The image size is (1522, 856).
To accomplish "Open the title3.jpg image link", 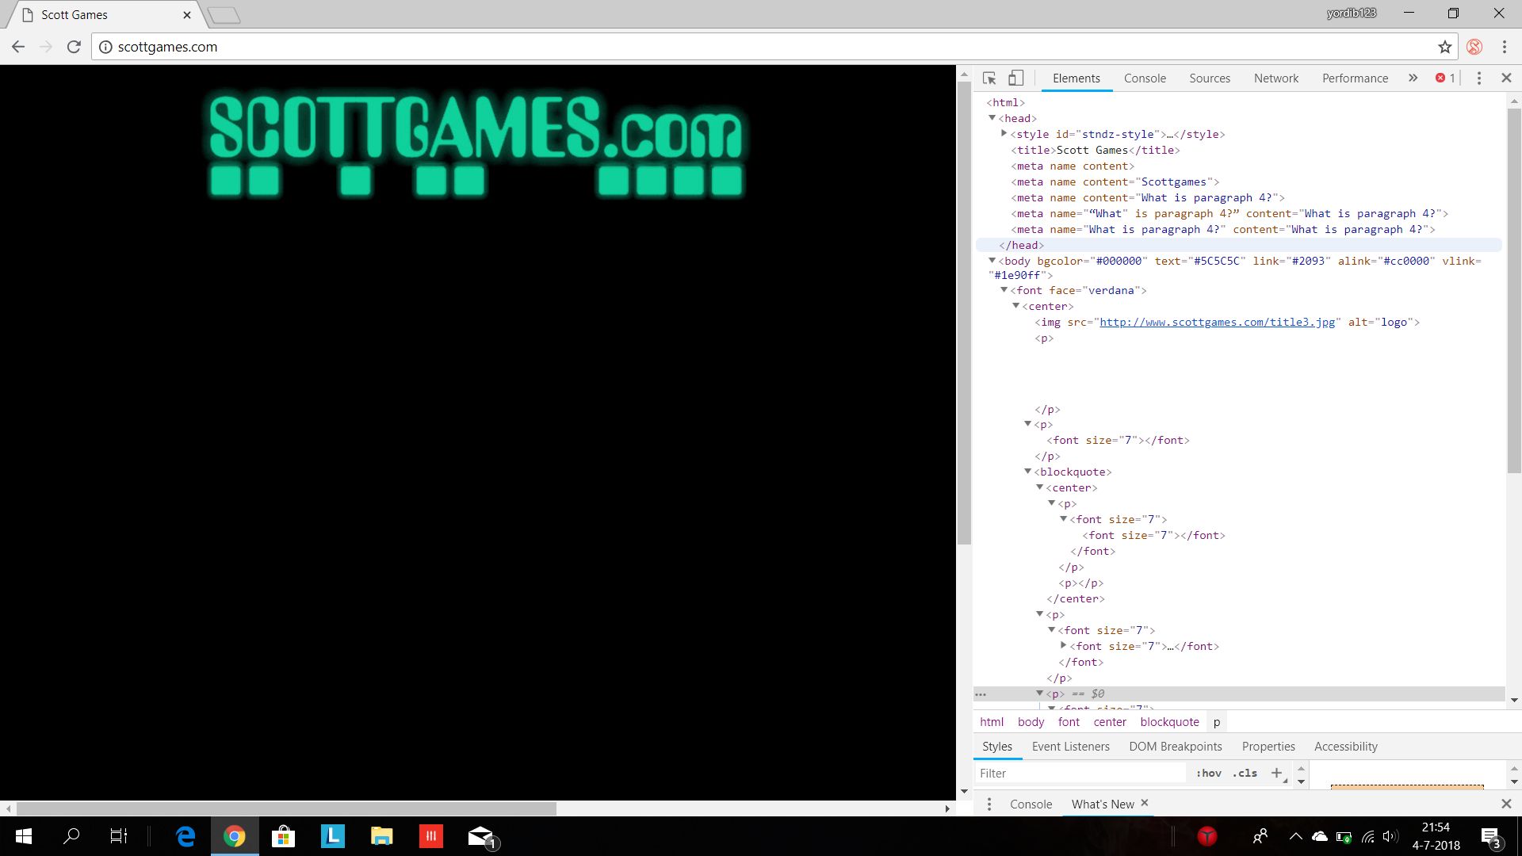I will (1217, 322).
